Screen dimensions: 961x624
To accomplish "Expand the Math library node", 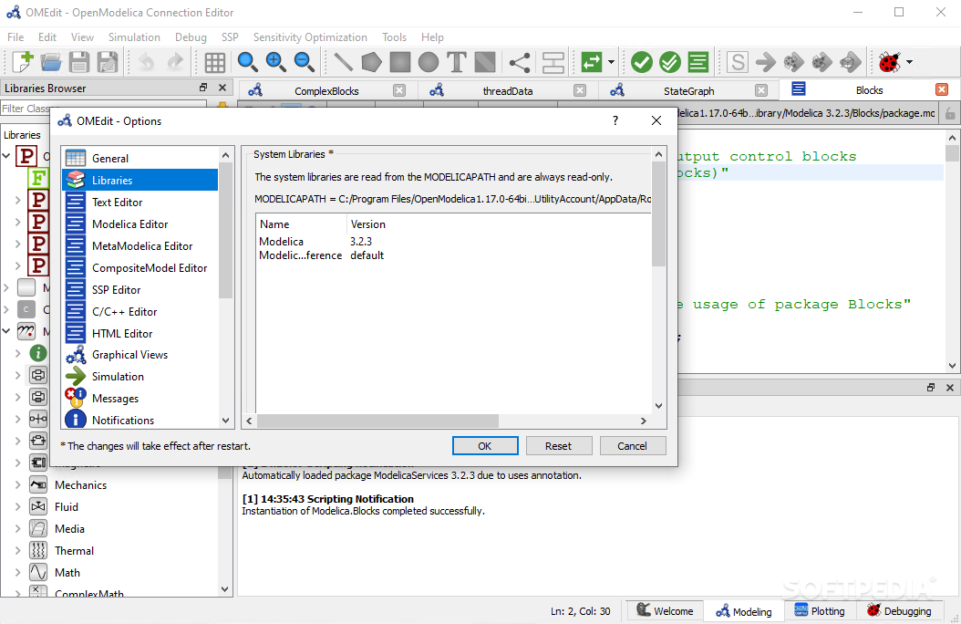I will coord(17,573).
